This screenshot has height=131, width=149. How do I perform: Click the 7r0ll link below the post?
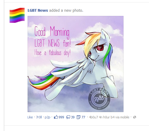39,117
